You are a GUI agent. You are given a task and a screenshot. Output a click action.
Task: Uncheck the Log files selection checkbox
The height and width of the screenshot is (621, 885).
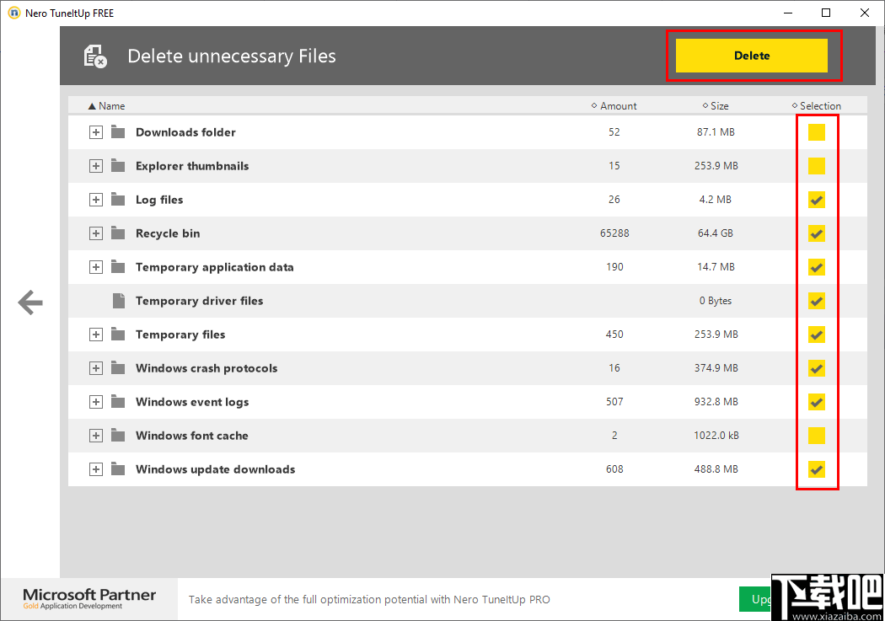click(x=816, y=200)
